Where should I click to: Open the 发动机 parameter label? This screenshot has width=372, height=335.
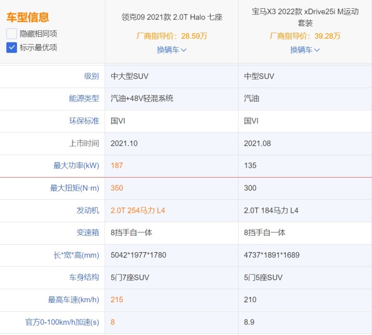pos(88,210)
